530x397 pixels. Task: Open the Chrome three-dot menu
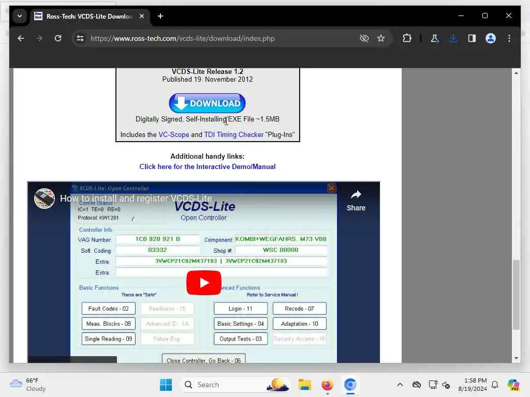pyautogui.click(x=509, y=38)
